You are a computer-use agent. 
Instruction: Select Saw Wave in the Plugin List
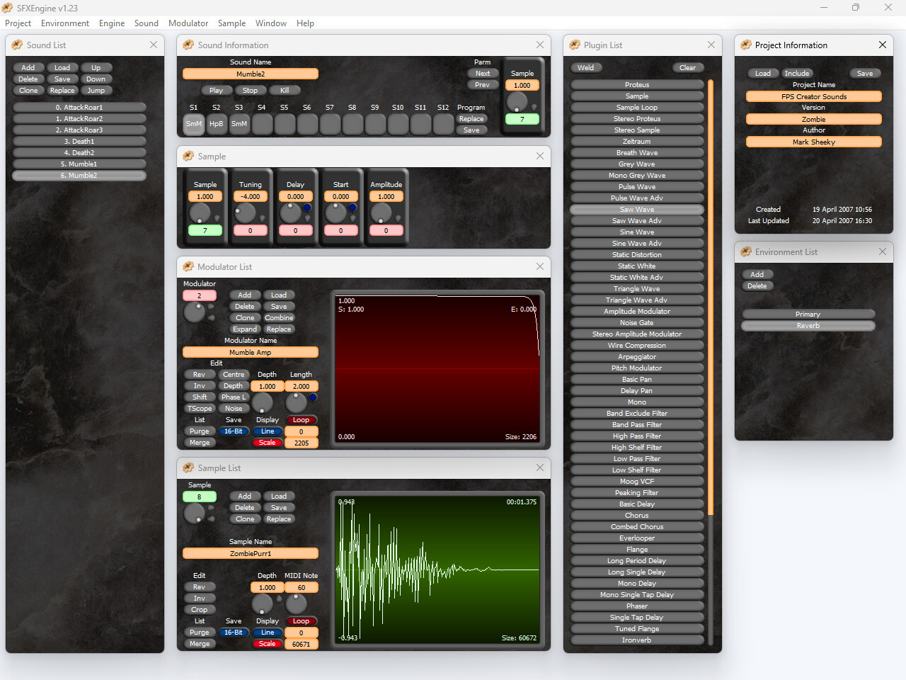click(636, 210)
